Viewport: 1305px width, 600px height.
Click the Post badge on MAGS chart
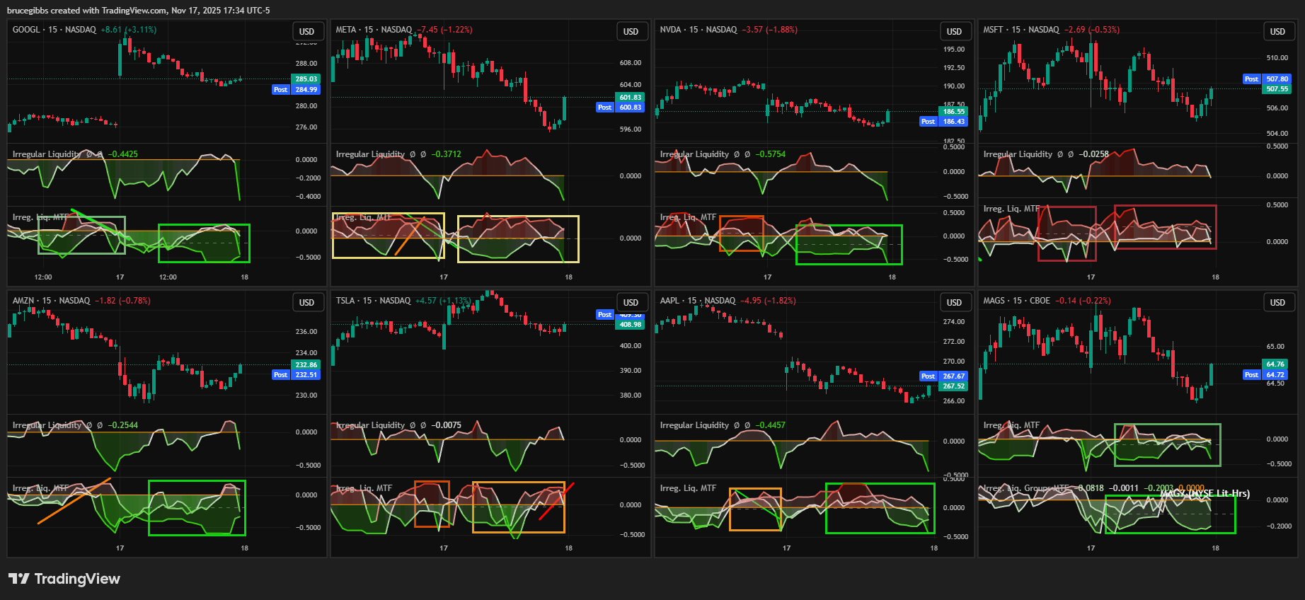[x=1251, y=375]
